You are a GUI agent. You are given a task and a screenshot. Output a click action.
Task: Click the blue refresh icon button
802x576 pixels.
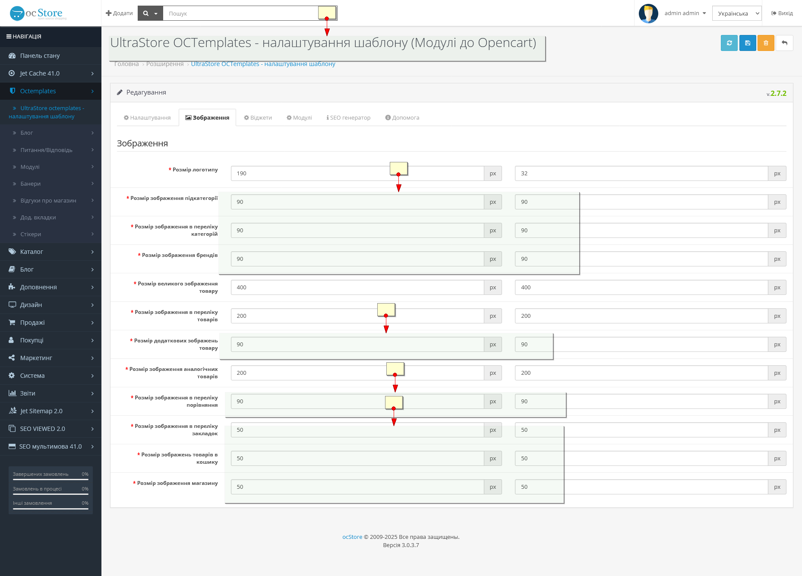729,43
